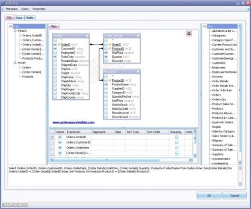Click the Cancel button
This screenshot has height=209, width=251.
(235, 195)
